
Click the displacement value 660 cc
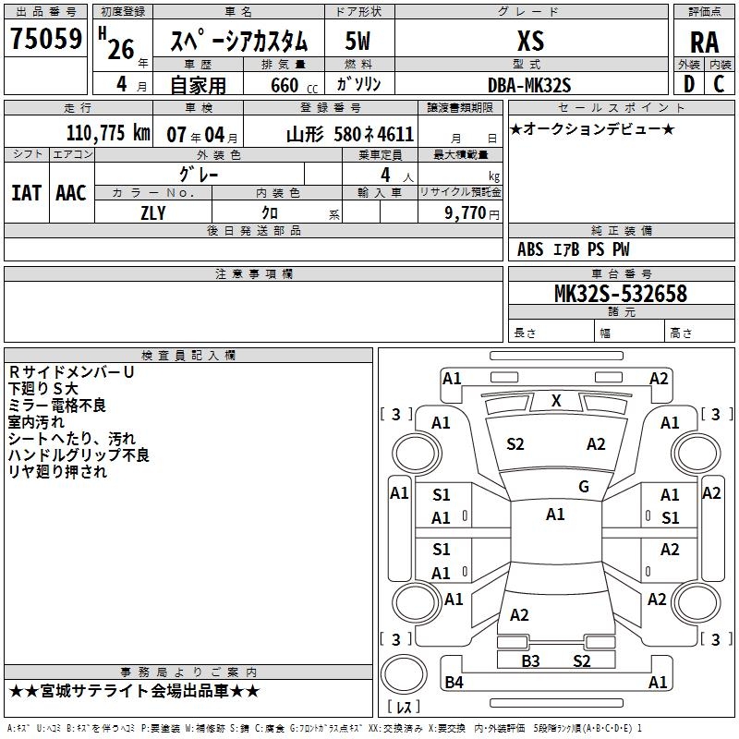tap(294, 85)
